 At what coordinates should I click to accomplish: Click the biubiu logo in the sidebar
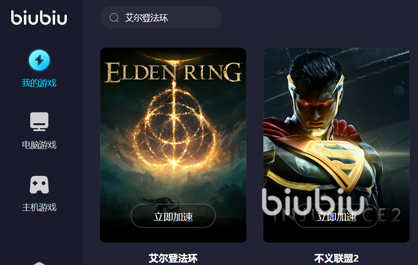click(39, 18)
